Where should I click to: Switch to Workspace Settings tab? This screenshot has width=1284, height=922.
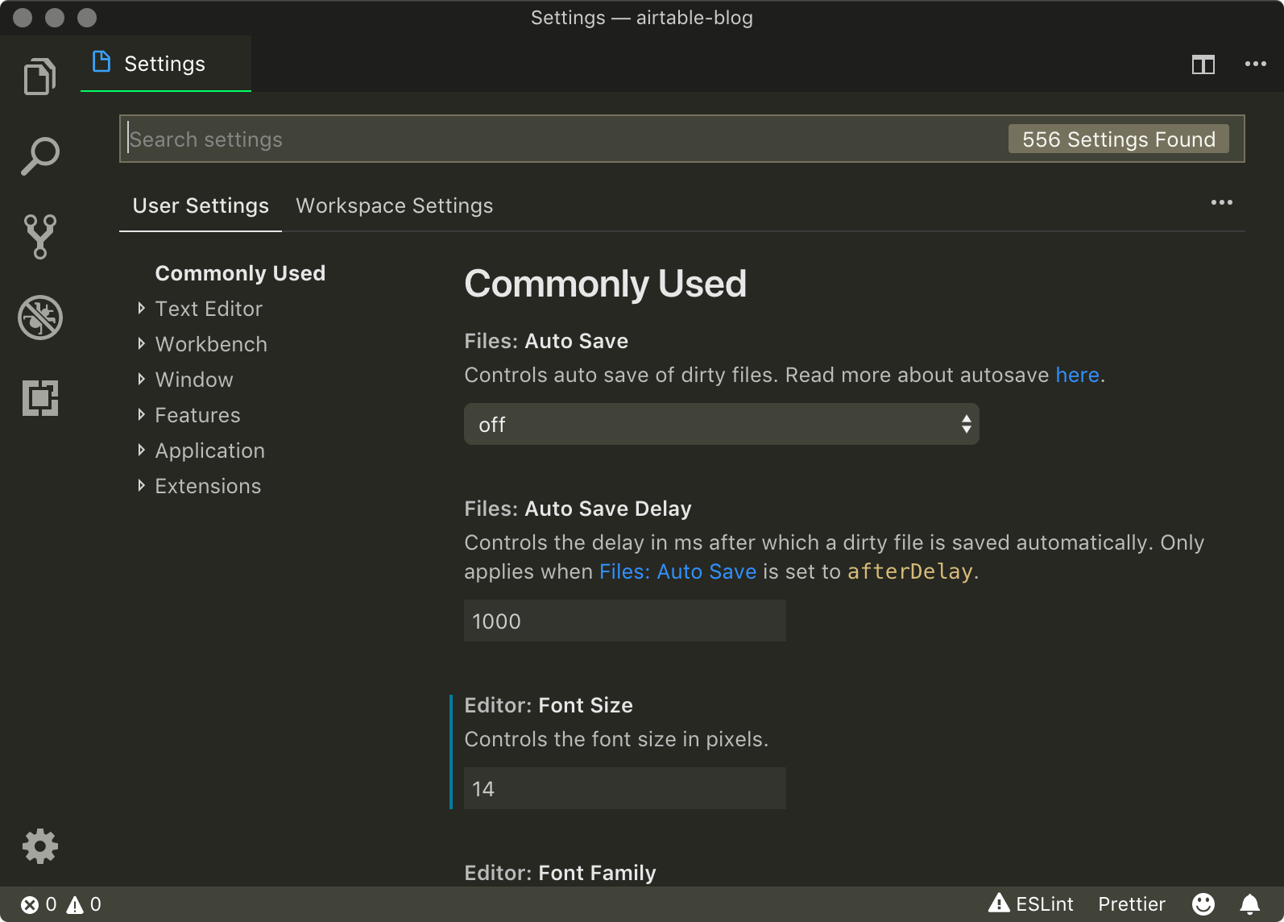point(394,206)
